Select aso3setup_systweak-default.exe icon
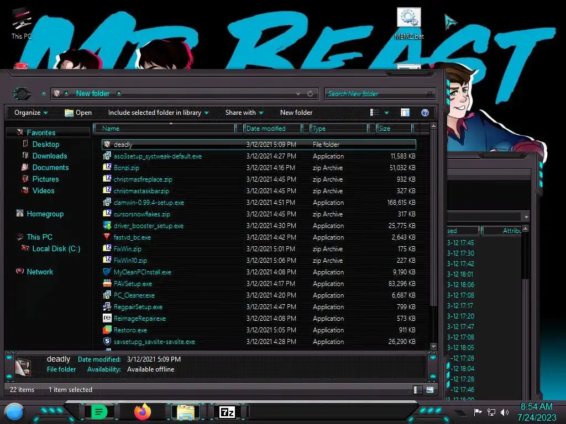 tap(107, 156)
